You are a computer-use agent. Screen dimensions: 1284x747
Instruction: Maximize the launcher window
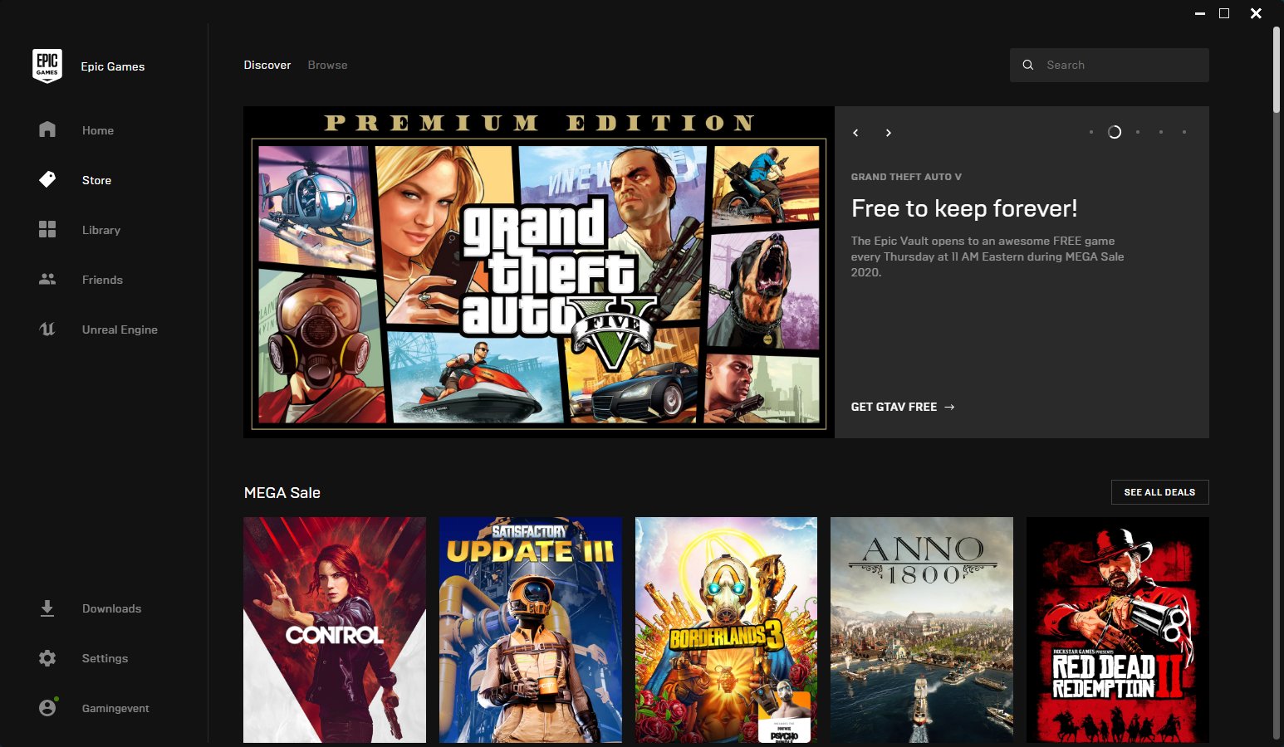pyautogui.click(x=1224, y=13)
